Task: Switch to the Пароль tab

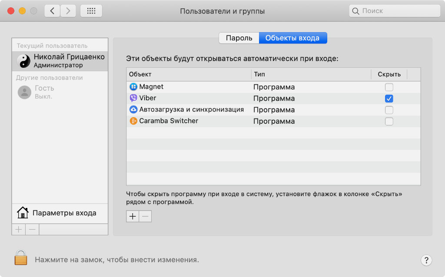Action: click(239, 38)
